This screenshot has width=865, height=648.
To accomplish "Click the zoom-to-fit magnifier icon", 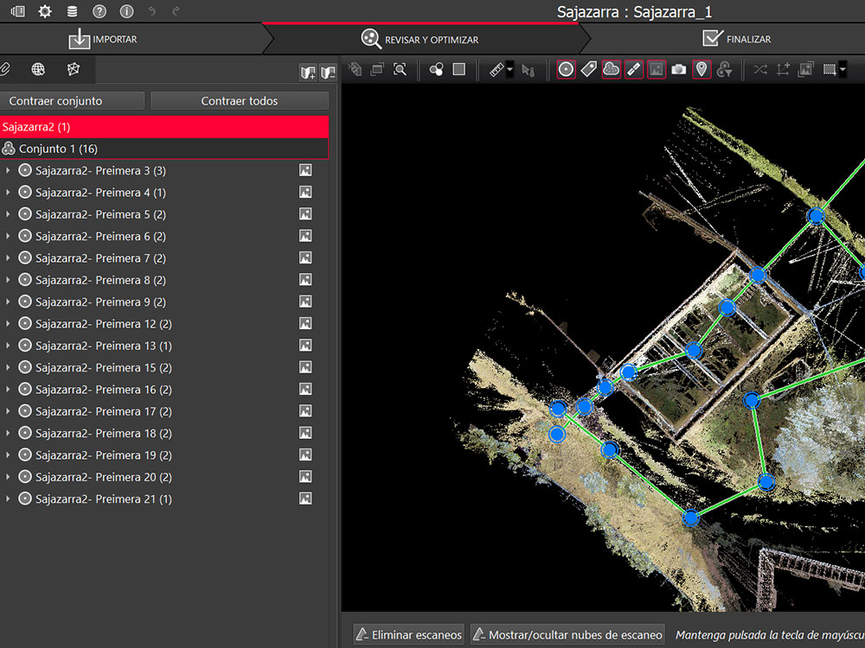I will pos(400,70).
